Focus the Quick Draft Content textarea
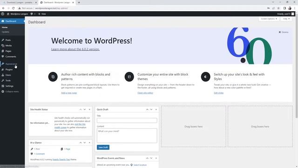This screenshot has height=168, width=298. [x=127, y=136]
